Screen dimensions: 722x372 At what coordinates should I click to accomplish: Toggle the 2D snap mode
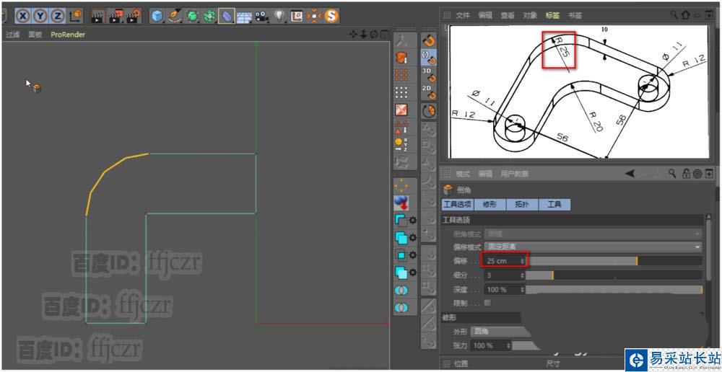click(429, 92)
